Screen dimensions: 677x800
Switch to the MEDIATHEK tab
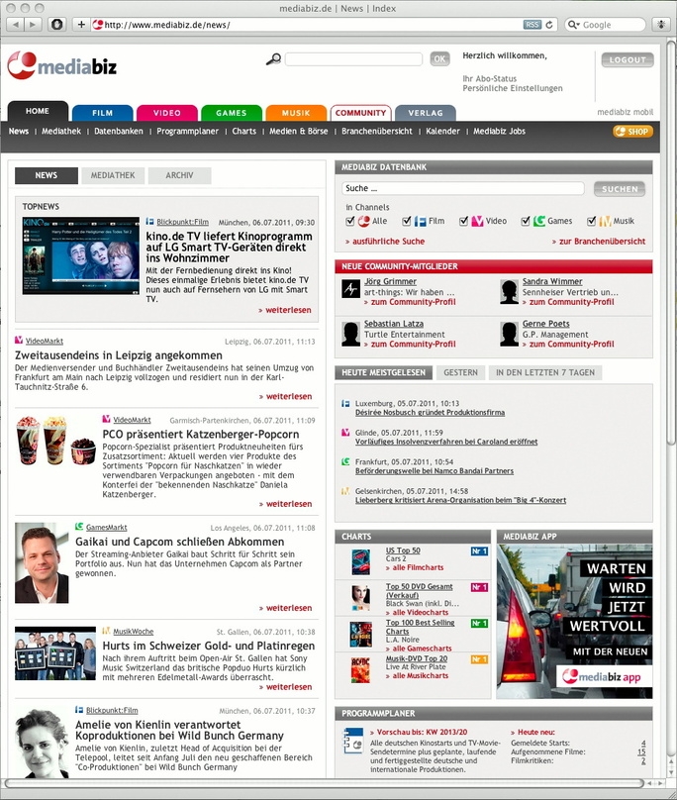tap(112, 176)
